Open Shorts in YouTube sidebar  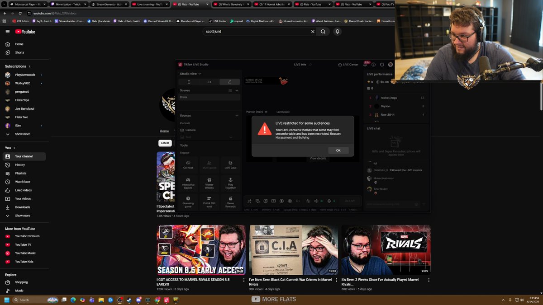tap(24, 52)
